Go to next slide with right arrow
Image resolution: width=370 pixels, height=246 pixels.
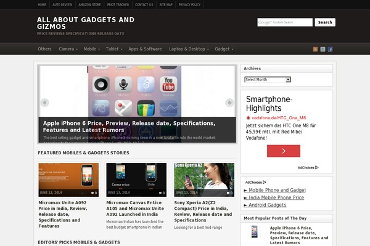pos(229,103)
